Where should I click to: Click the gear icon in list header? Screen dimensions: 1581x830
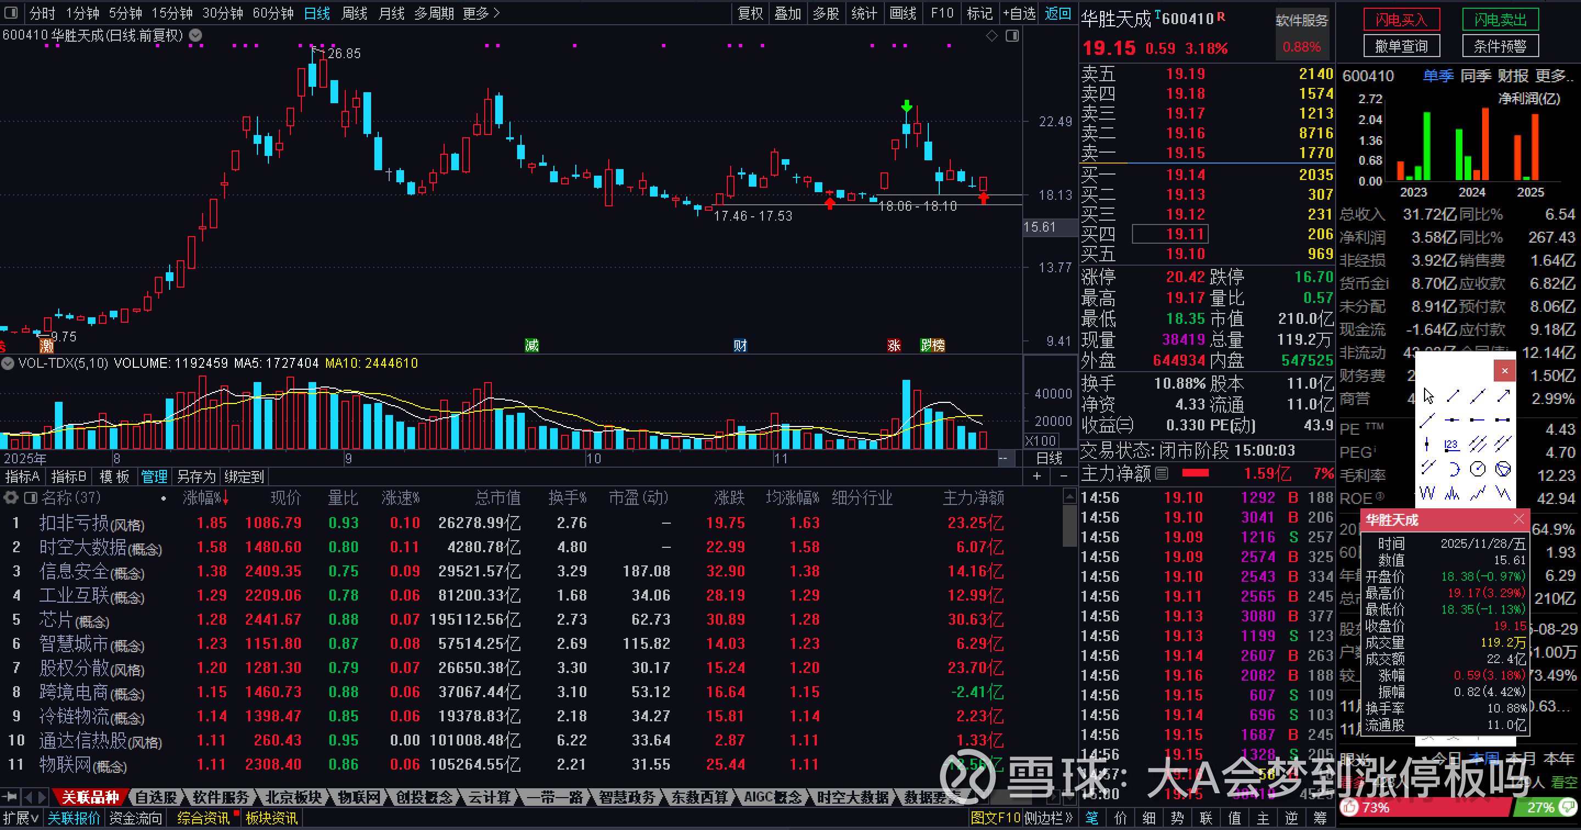(10, 497)
